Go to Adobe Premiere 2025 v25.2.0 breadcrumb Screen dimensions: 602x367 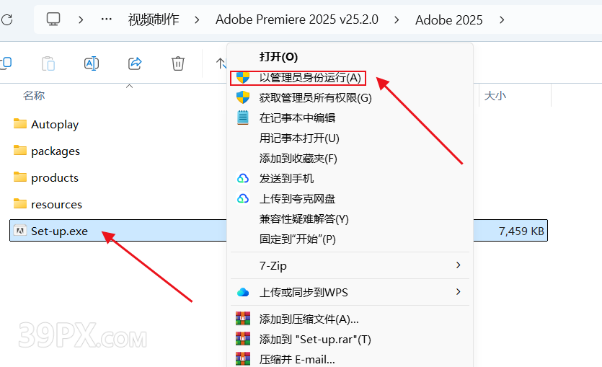(297, 19)
